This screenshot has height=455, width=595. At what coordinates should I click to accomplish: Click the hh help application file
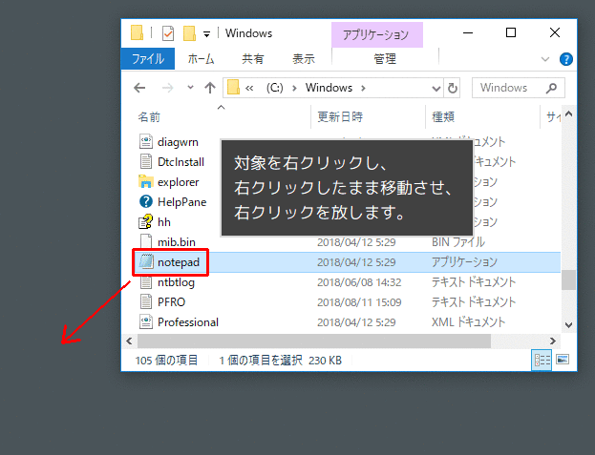click(164, 221)
